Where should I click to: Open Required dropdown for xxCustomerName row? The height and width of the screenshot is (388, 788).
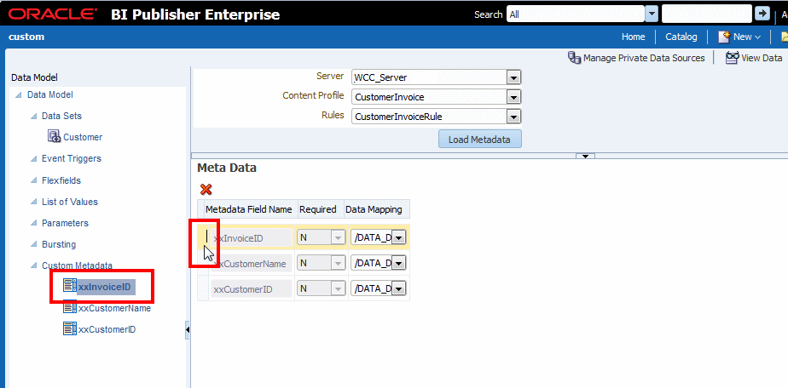click(339, 263)
